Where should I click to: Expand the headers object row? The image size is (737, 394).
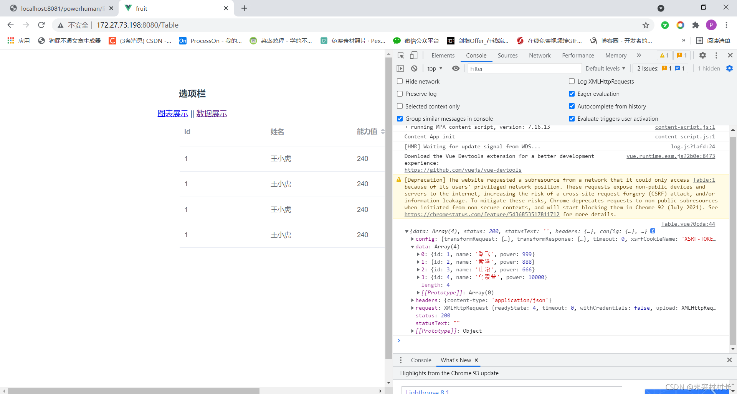click(413, 300)
